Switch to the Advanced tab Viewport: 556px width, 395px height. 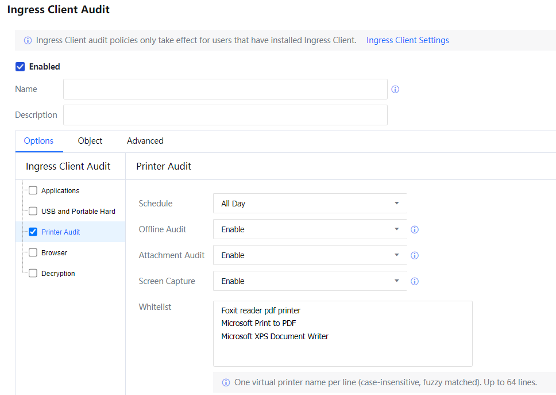tap(145, 141)
